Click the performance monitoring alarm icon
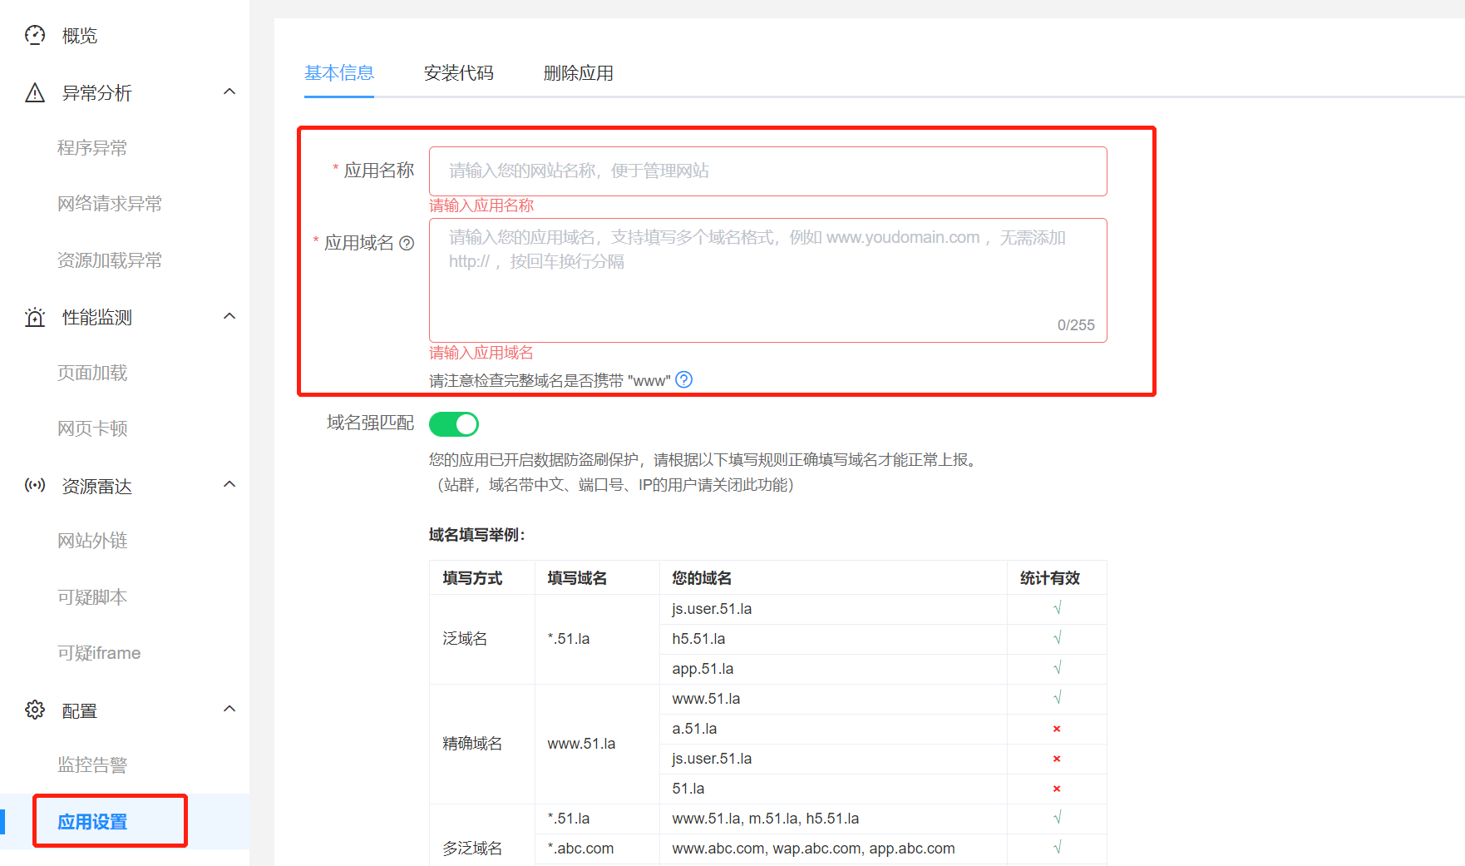1465x866 pixels. tap(35, 317)
